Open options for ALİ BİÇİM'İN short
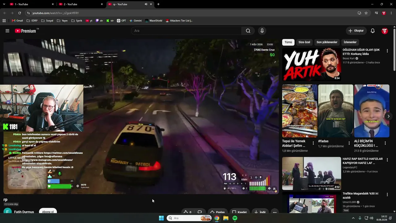 pos(385,143)
